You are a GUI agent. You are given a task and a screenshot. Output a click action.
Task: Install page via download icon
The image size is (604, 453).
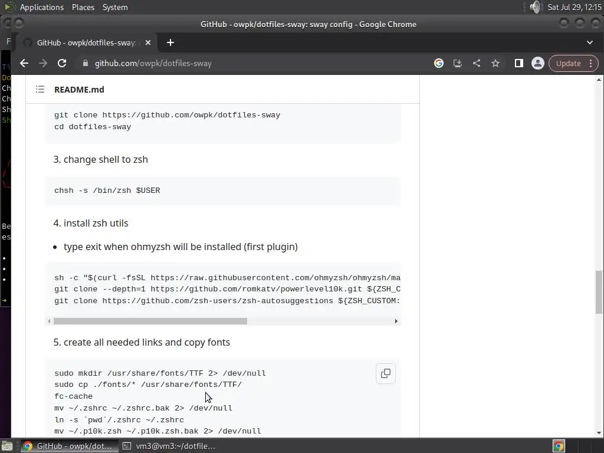458,63
